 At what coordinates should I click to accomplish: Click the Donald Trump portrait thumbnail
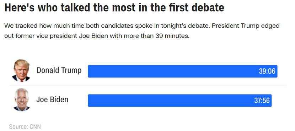(x=21, y=70)
